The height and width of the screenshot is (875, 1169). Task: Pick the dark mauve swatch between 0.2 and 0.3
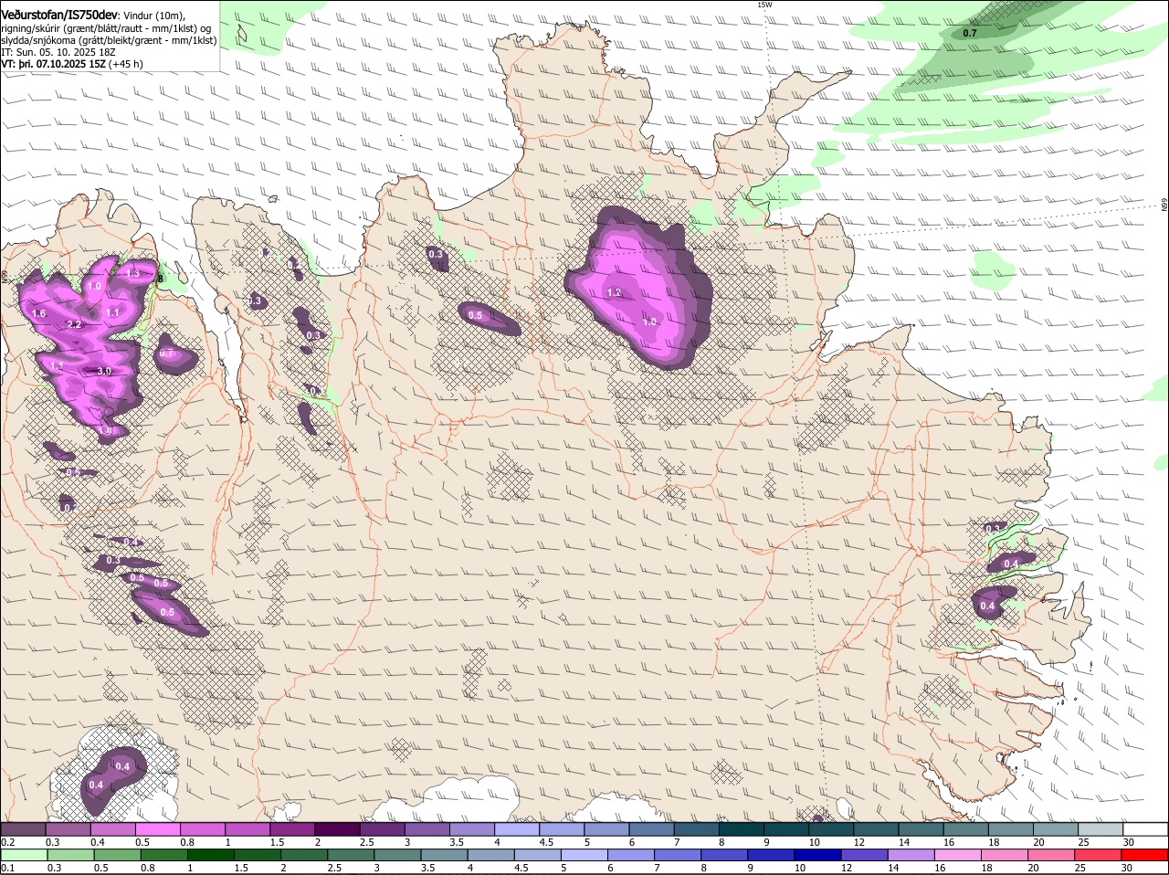(x=23, y=828)
